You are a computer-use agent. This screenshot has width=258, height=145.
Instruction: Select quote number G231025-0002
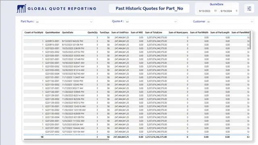tap(52, 52)
